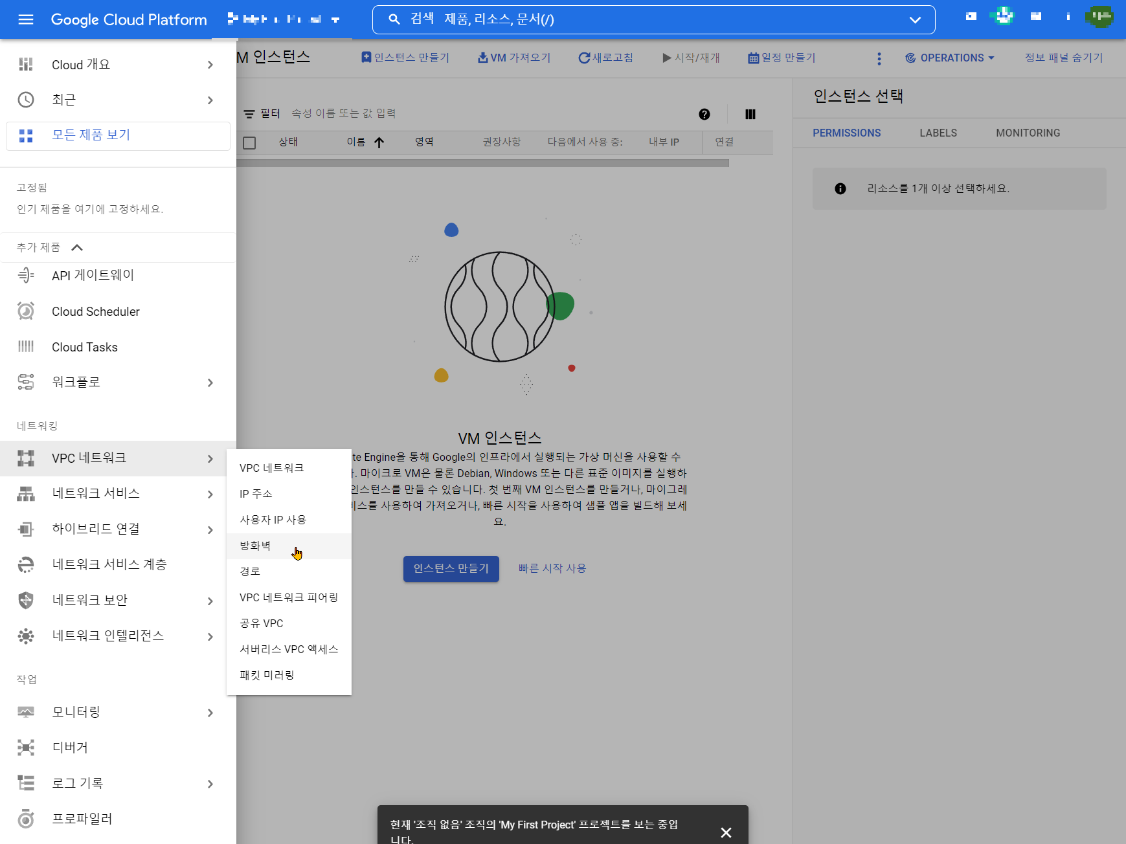
Task: Click the search magnifier icon
Action: (394, 19)
